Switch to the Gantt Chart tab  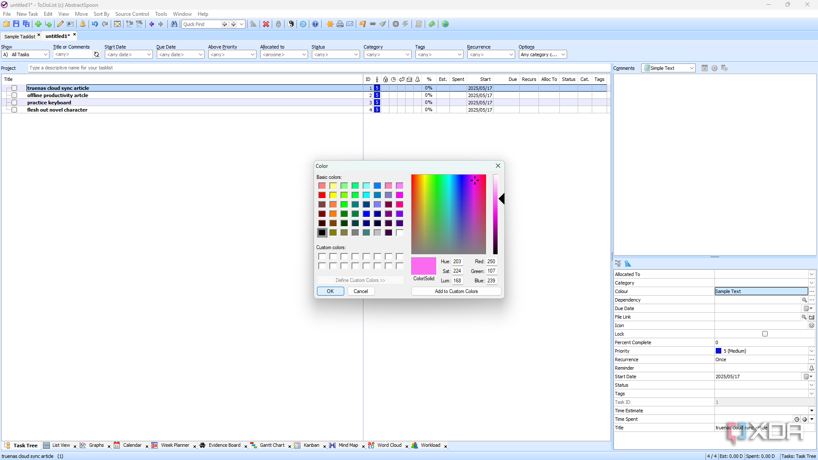[272, 446]
